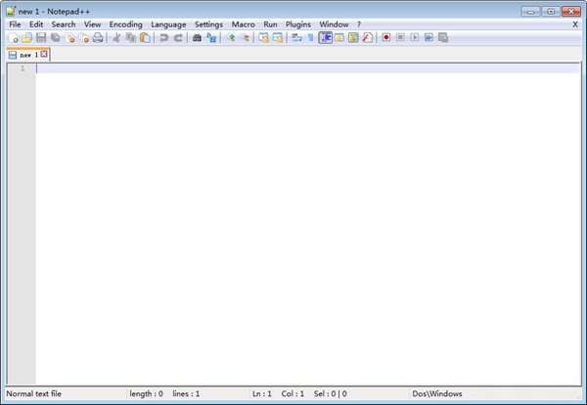Click the Zoom In toolbar icon

click(x=231, y=37)
